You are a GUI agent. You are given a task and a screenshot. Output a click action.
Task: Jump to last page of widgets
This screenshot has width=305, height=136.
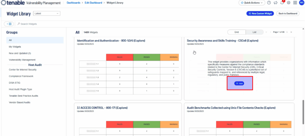point(291,32)
